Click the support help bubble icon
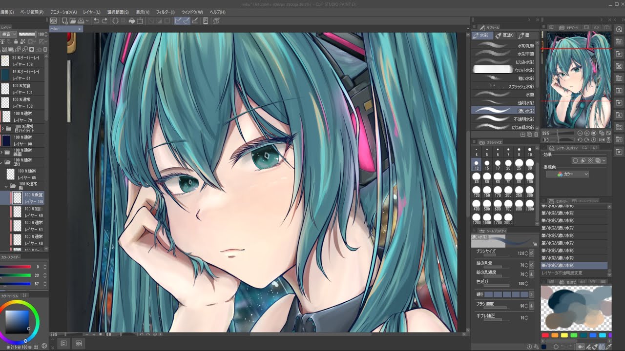Viewport: 625px width, 351px height. 216,21
